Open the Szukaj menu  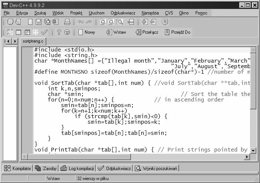[40, 13]
